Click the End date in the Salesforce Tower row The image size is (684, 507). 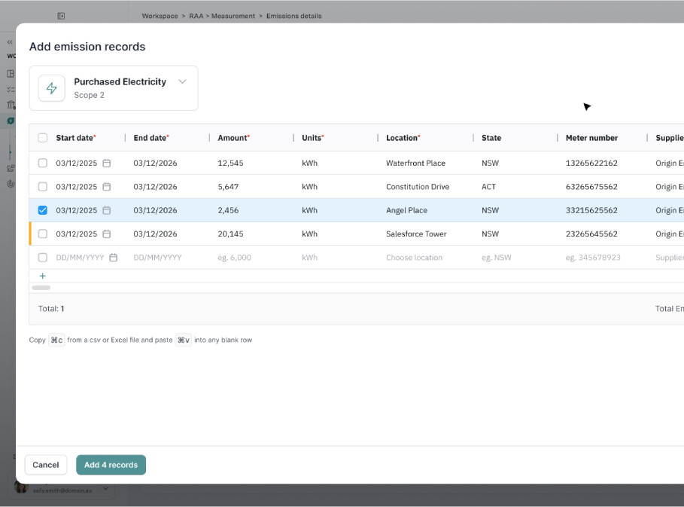(155, 234)
